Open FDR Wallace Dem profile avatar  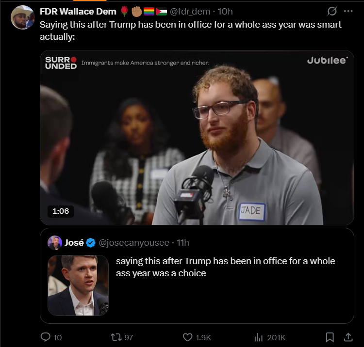tap(22, 17)
